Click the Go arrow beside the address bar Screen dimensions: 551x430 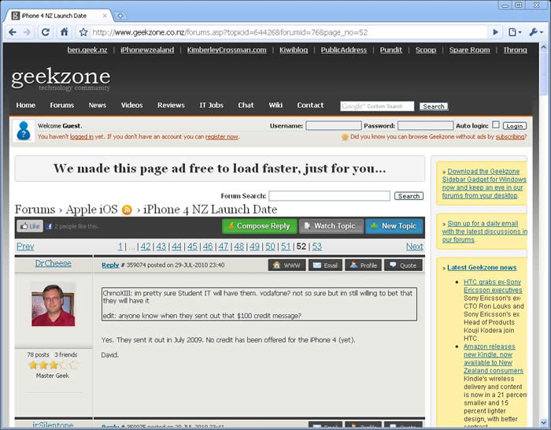495,32
